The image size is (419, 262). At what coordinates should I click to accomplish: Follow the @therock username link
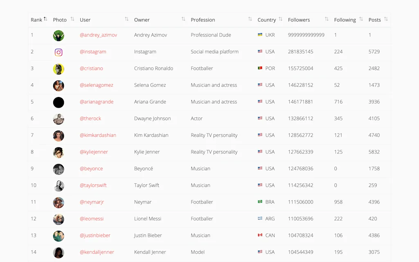pyautogui.click(x=90, y=118)
